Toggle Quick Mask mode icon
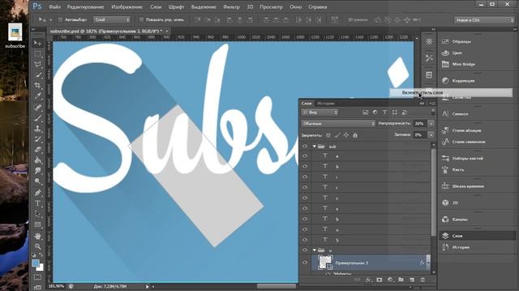The height and width of the screenshot is (291, 519). click(38, 277)
